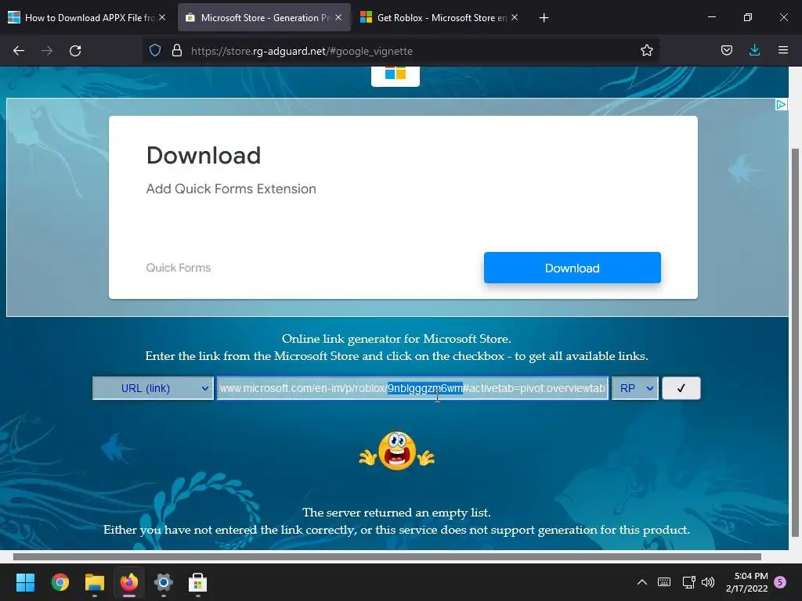Screen dimensions: 802x601
Task: Launch Chrome from the taskbar
Action: [60, 582]
